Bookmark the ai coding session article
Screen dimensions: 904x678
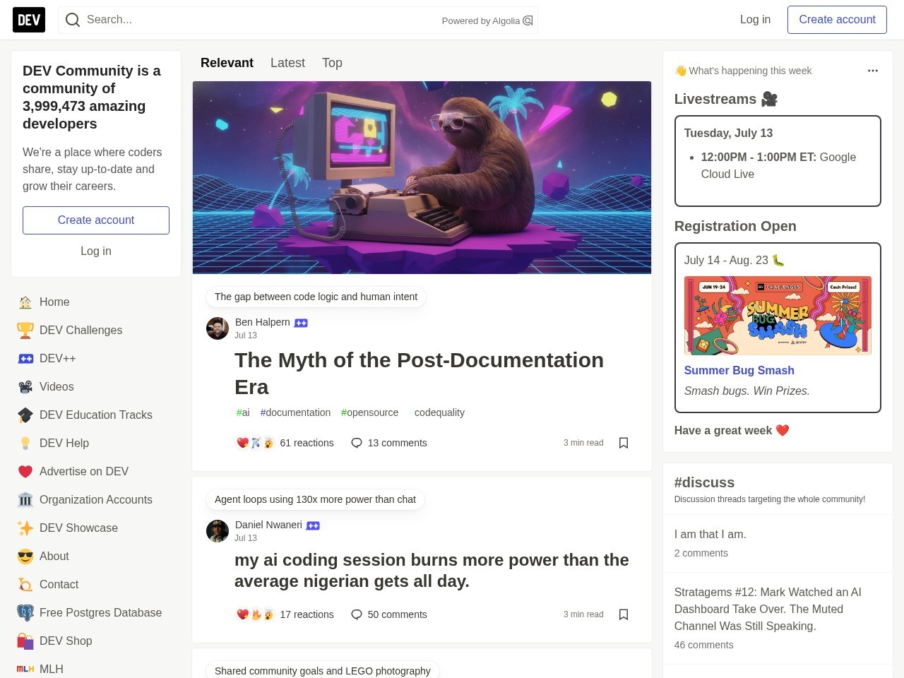pyautogui.click(x=624, y=614)
